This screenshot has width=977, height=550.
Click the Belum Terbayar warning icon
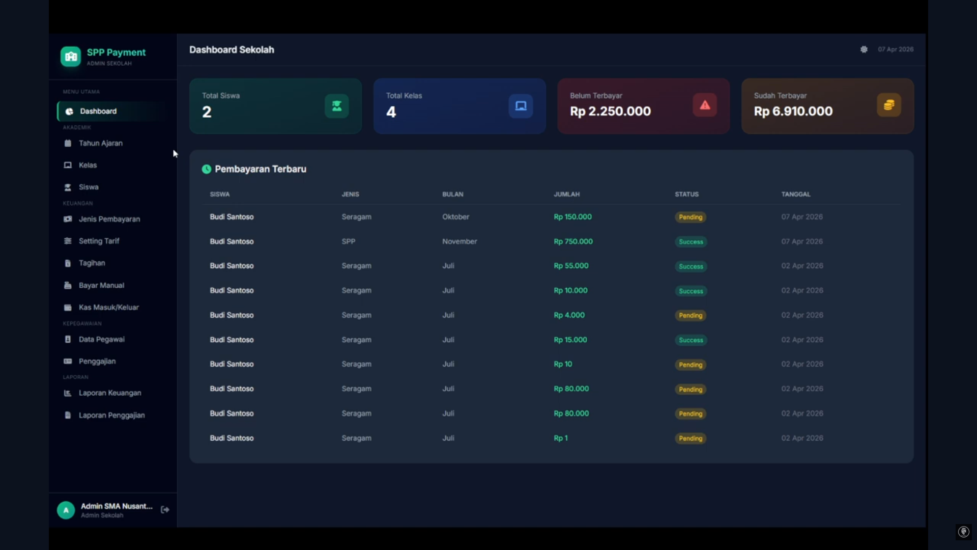(x=705, y=105)
